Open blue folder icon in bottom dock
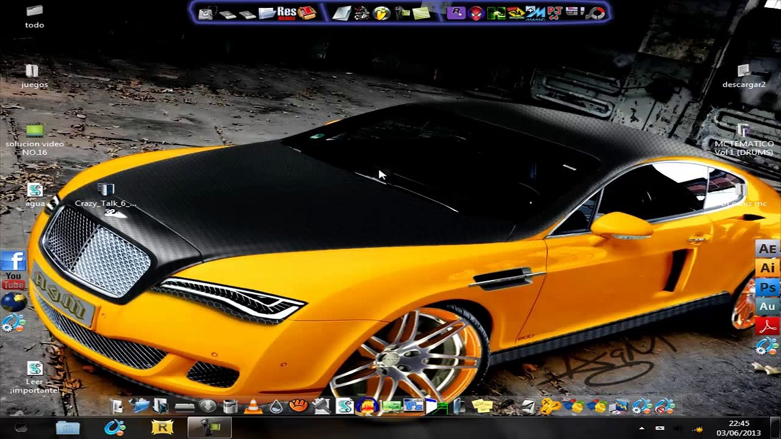The width and height of the screenshot is (781, 439). tap(140, 405)
